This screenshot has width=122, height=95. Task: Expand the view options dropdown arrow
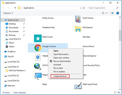pos(107,13)
